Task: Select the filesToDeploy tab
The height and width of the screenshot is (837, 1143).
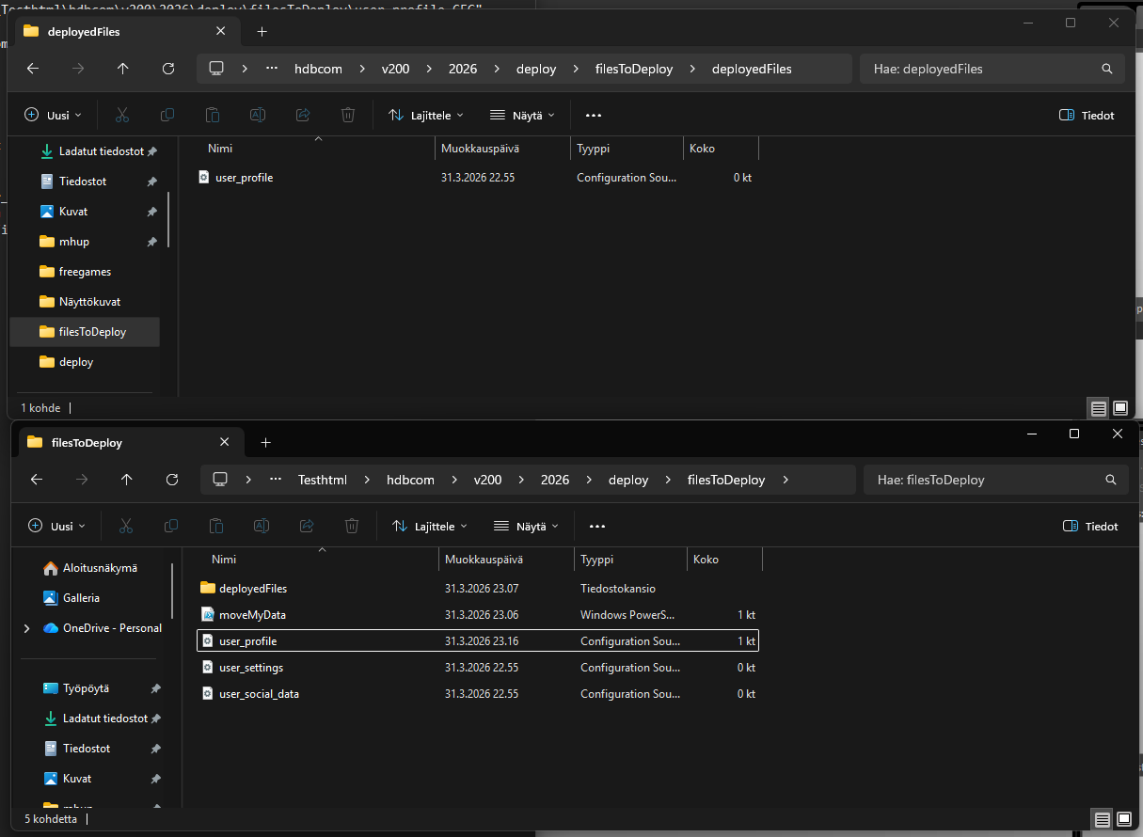Action: pyautogui.click(x=87, y=442)
